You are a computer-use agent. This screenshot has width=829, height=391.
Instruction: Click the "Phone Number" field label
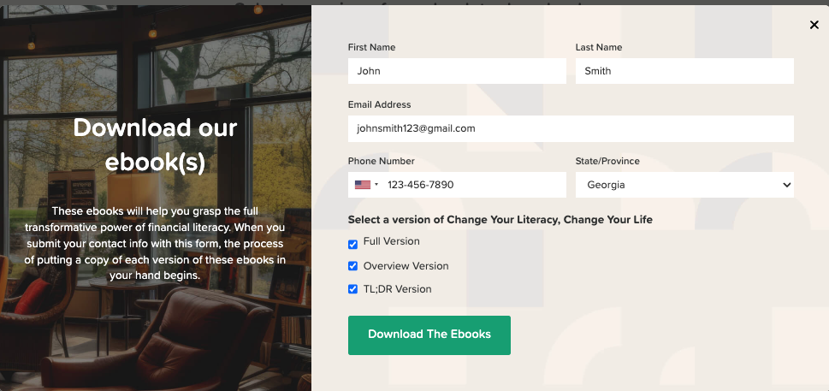[x=381, y=161]
